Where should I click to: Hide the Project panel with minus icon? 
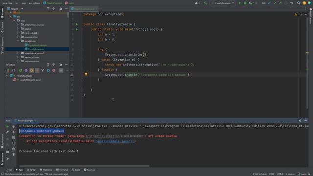67,9
